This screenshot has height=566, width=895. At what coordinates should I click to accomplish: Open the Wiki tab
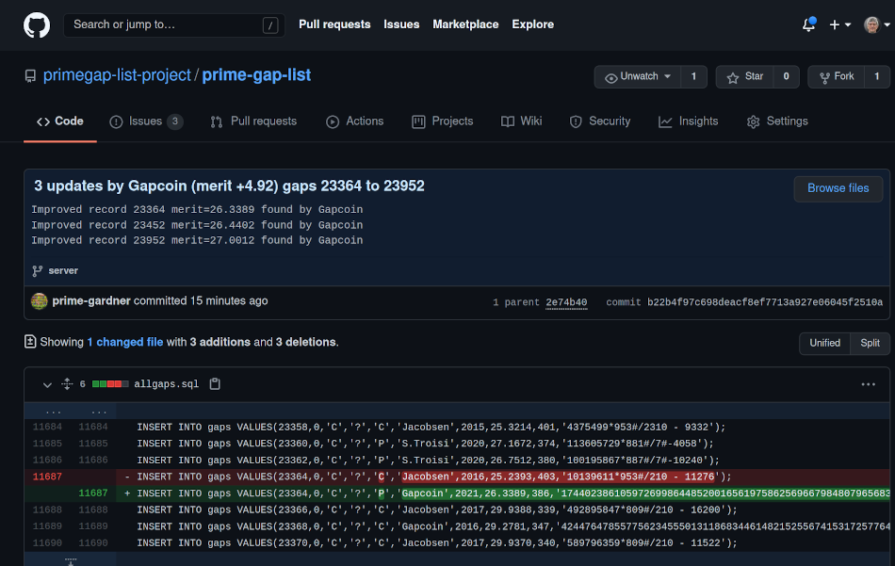[521, 121]
